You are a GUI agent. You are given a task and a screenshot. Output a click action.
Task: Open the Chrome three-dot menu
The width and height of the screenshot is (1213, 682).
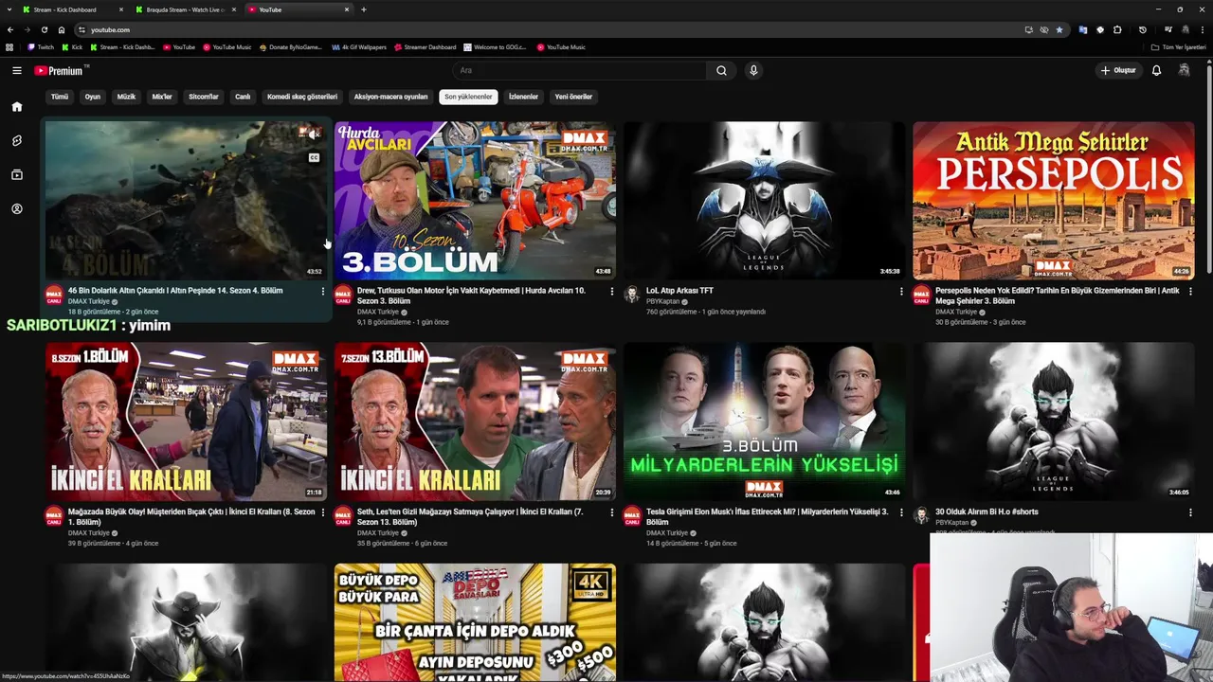tap(1202, 29)
